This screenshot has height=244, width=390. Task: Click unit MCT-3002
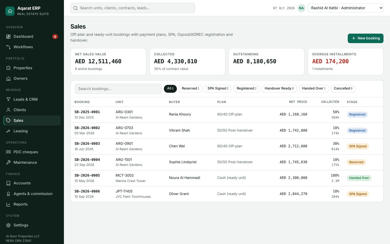pyautogui.click(x=125, y=175)
